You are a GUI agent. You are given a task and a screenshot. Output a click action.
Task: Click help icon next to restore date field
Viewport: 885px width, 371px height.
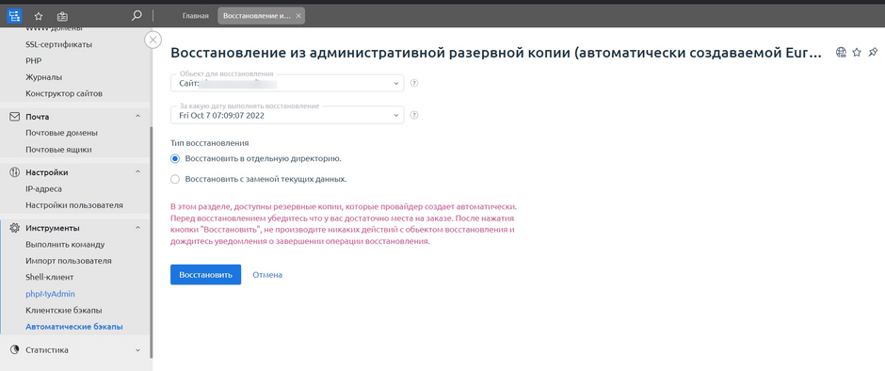coord(413,115)
